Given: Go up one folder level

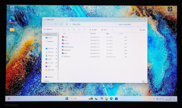Looking at the screenshot, I should click(56, 24).
